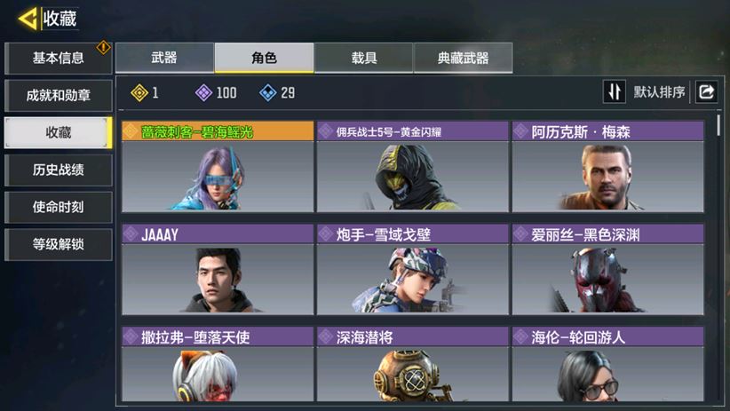Click the character list vertical scrollbar
This screenshot has height=411, width=730.
click(x=718, y=126)
